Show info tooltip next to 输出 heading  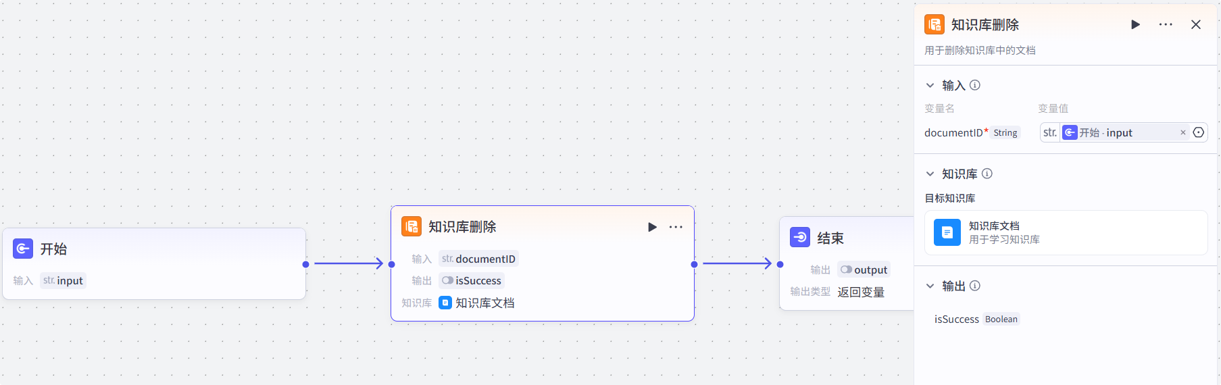(x=975, y=286)
